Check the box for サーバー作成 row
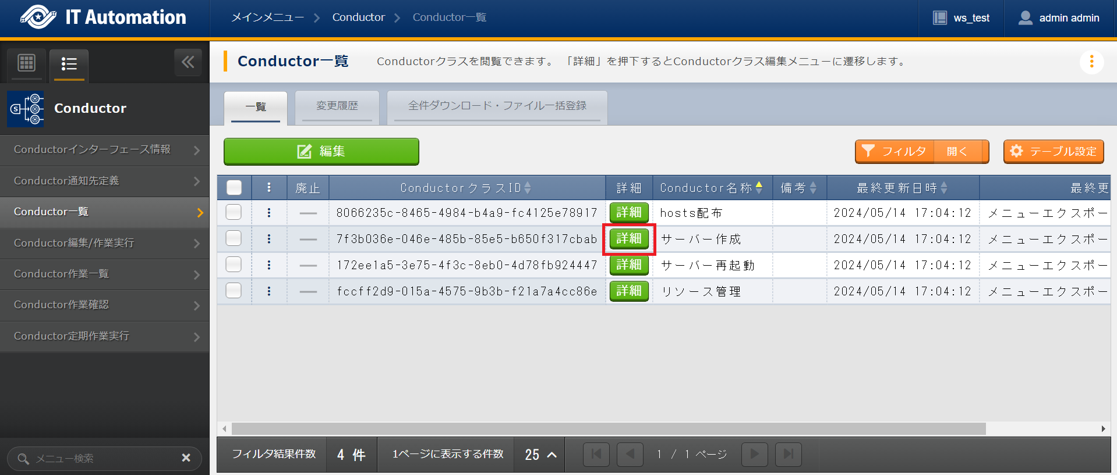 tap(234, 239)
